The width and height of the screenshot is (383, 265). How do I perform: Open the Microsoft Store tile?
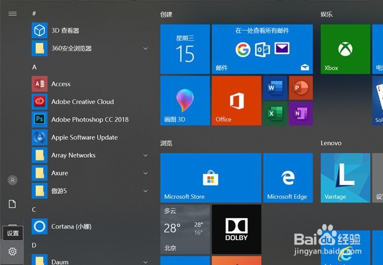pos(211,178)
